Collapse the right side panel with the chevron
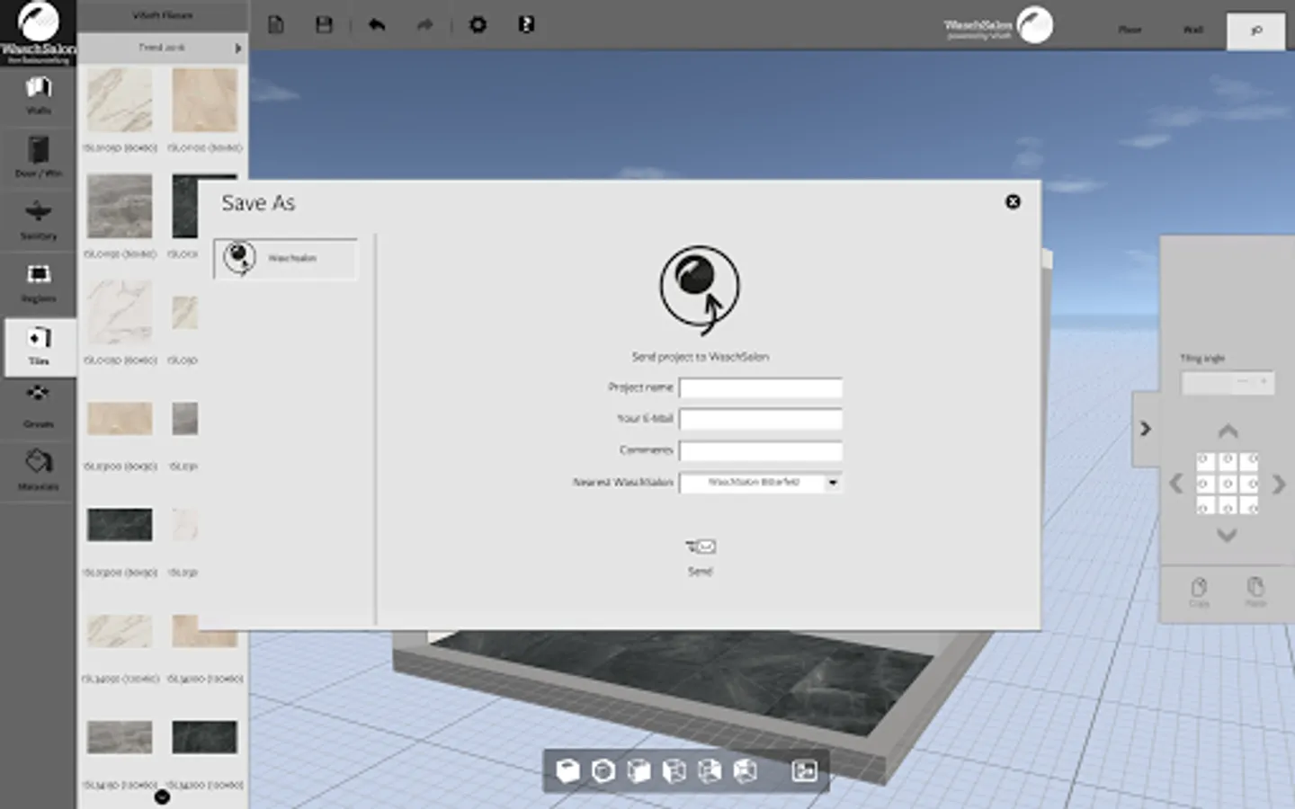Screen dimensions: 1295x809 [x=1145, y=429]
